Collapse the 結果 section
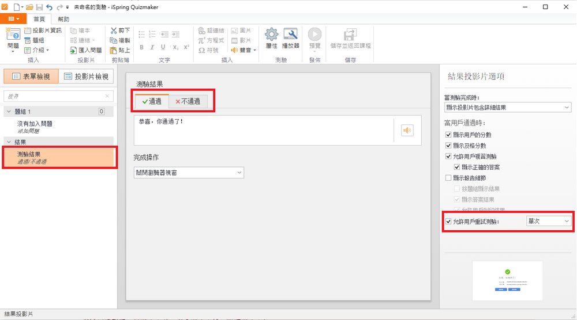Viewport: 577px width, 320px height. pos(9,142)
